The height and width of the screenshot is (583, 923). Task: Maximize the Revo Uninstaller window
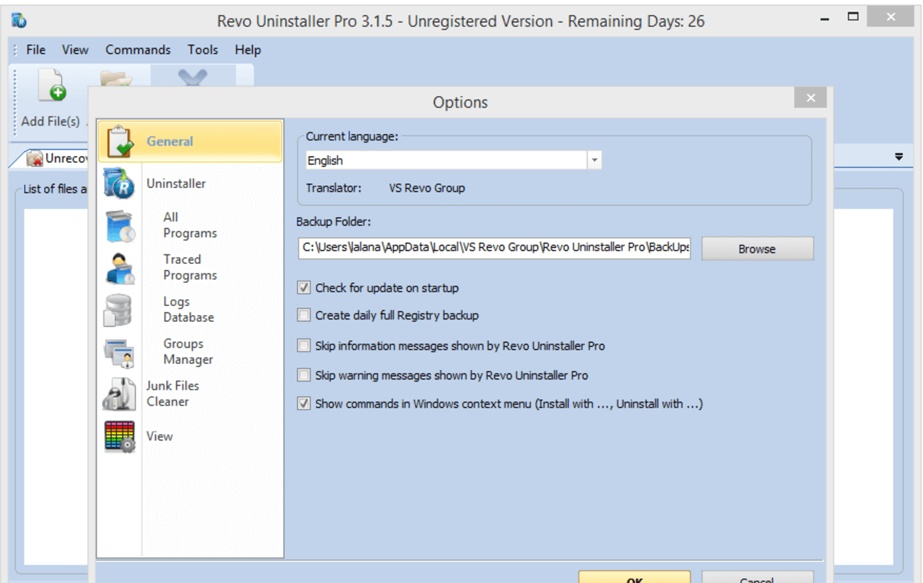tap(853, 17)
